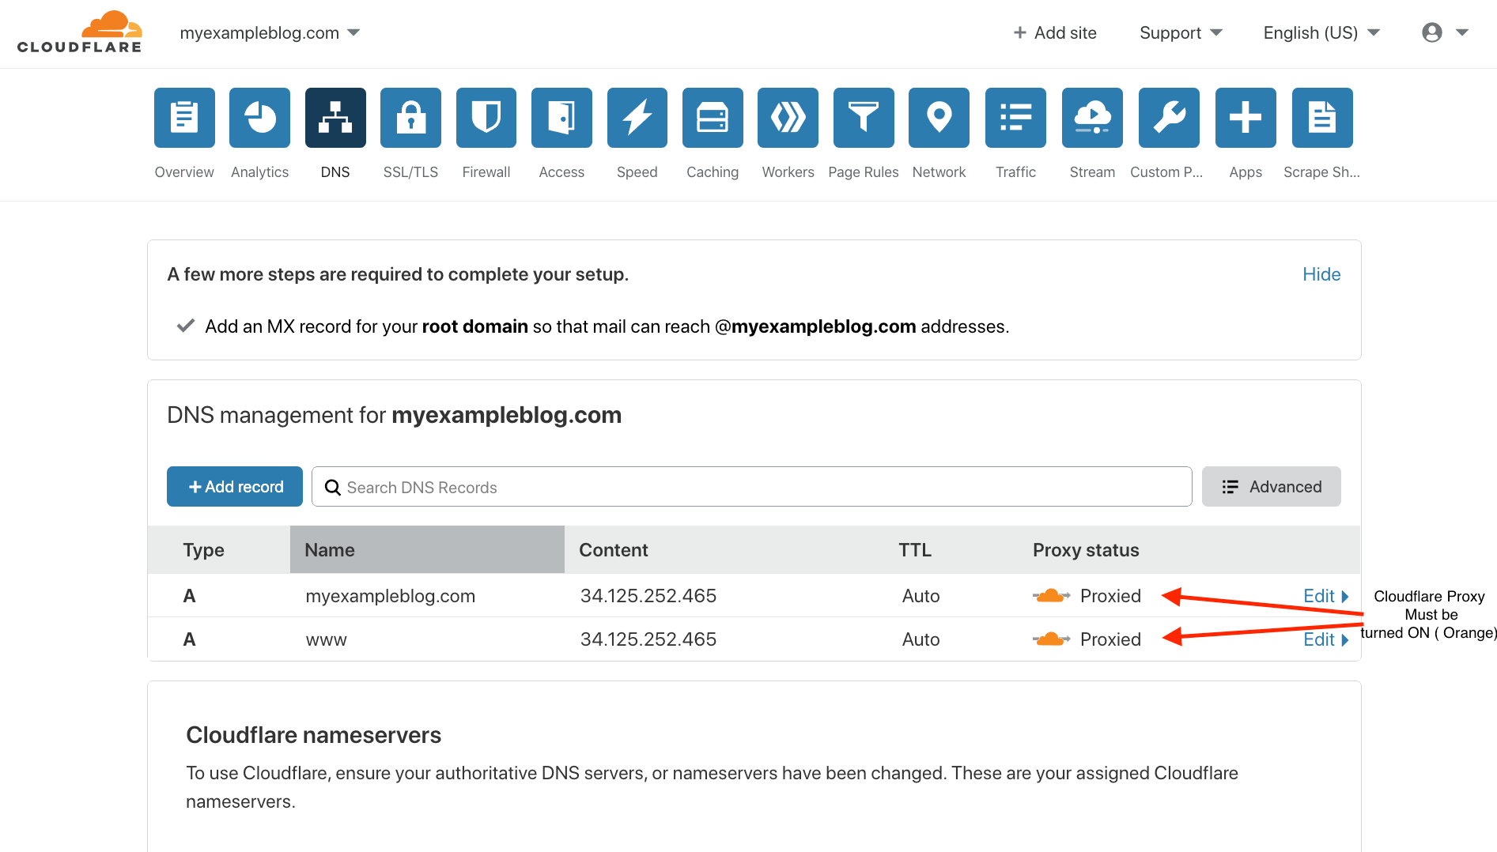The image size is (1497, 852).
Task: Go to the Analytics tab label
Action: coord(259,172)
